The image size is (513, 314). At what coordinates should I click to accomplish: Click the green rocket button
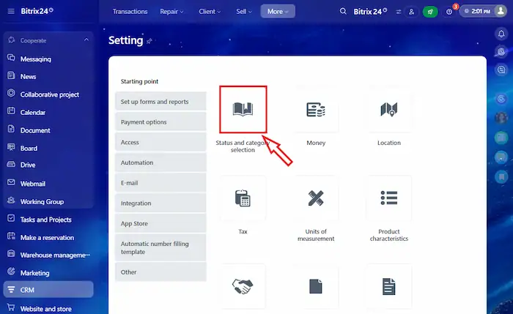click(430, 12)
